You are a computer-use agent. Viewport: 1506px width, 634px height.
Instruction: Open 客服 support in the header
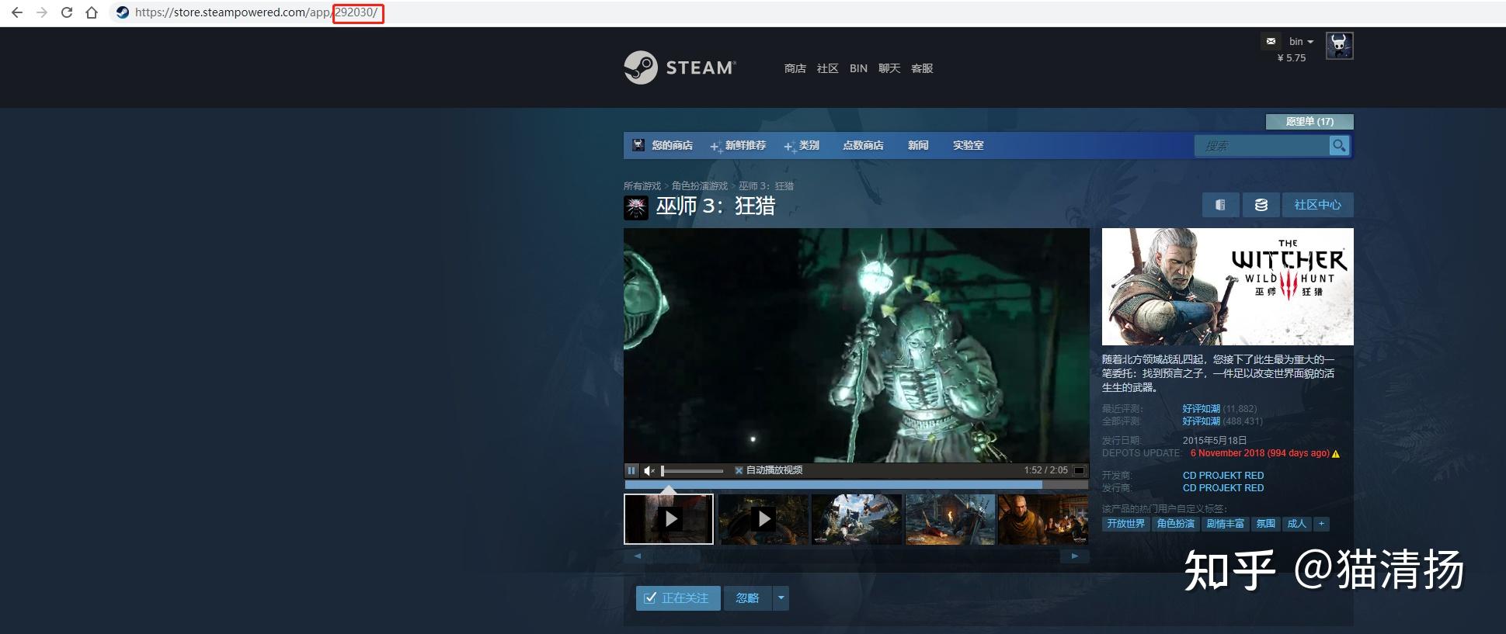(x=922, y=68)
